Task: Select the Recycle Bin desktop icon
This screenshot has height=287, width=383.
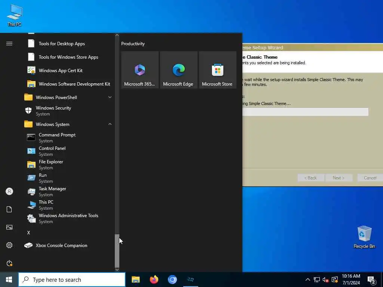Action: [x=364, y=237]
